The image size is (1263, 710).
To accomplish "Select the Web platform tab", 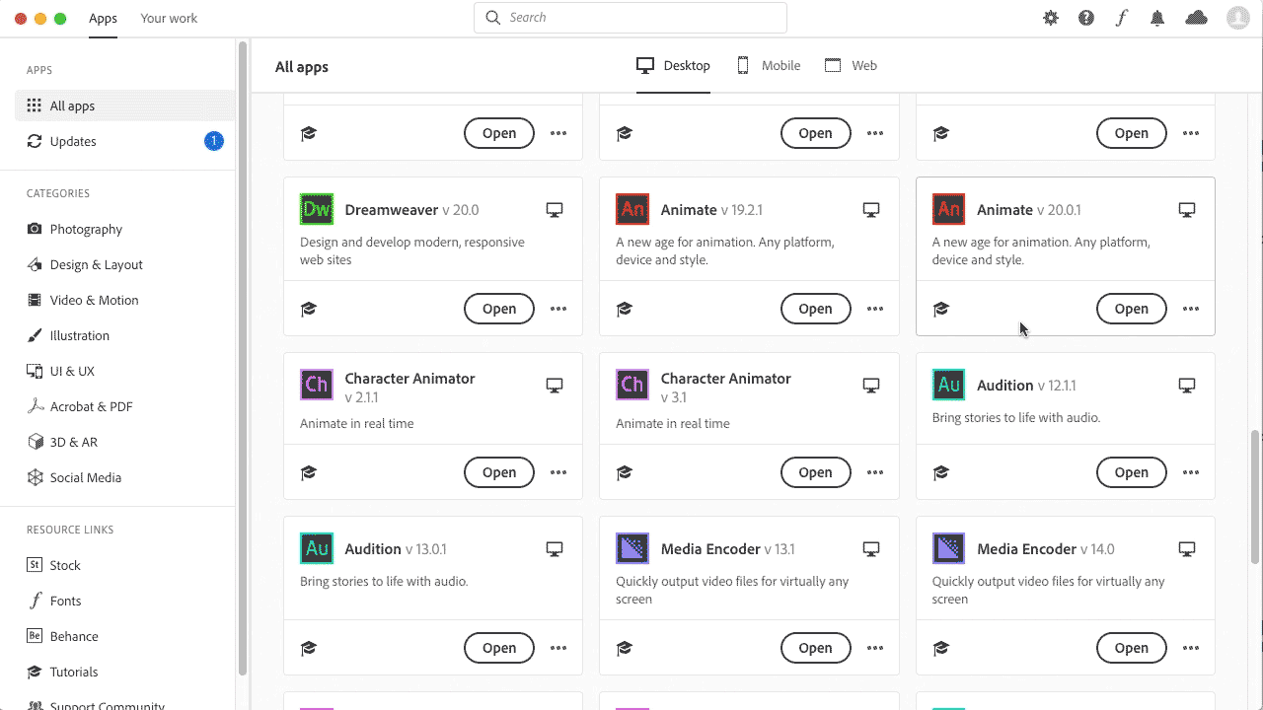I will [851, 66].
